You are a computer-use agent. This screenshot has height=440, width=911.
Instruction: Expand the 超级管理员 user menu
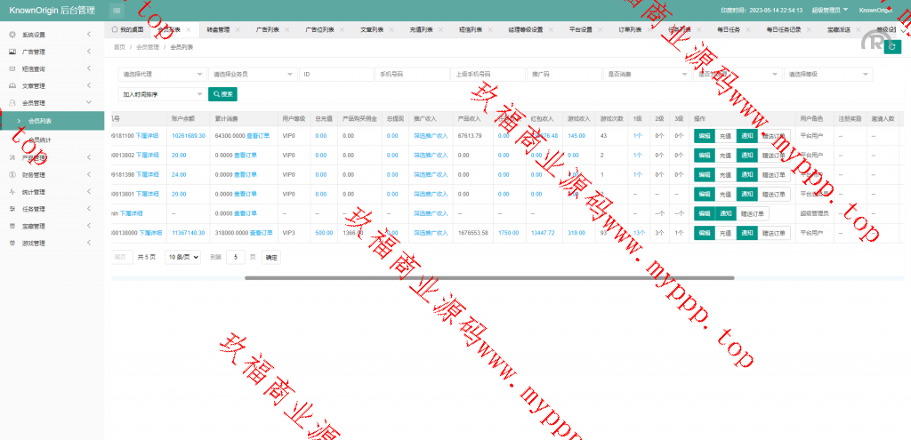pos(829,10)
